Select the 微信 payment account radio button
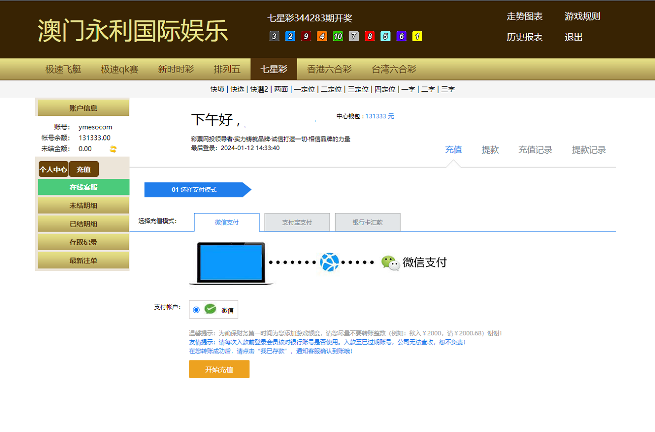Screen dimensions: 655x432 point(196,310)
